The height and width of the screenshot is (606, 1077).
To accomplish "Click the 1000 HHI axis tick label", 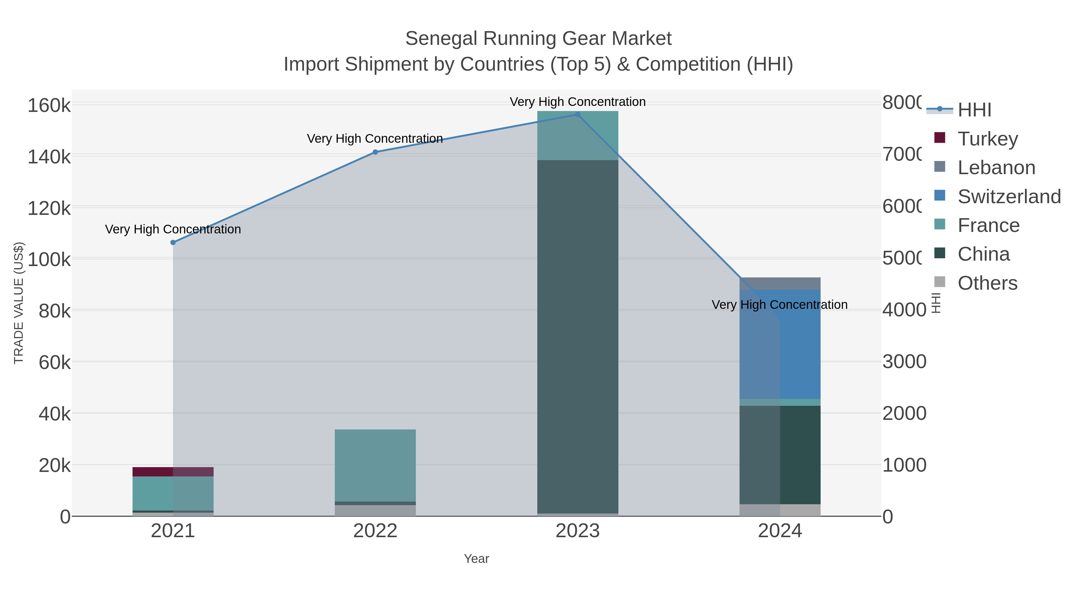I will tap(904, 465).
